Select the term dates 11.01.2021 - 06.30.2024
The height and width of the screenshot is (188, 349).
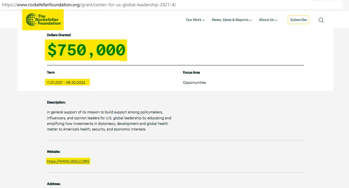pos(66,82)
